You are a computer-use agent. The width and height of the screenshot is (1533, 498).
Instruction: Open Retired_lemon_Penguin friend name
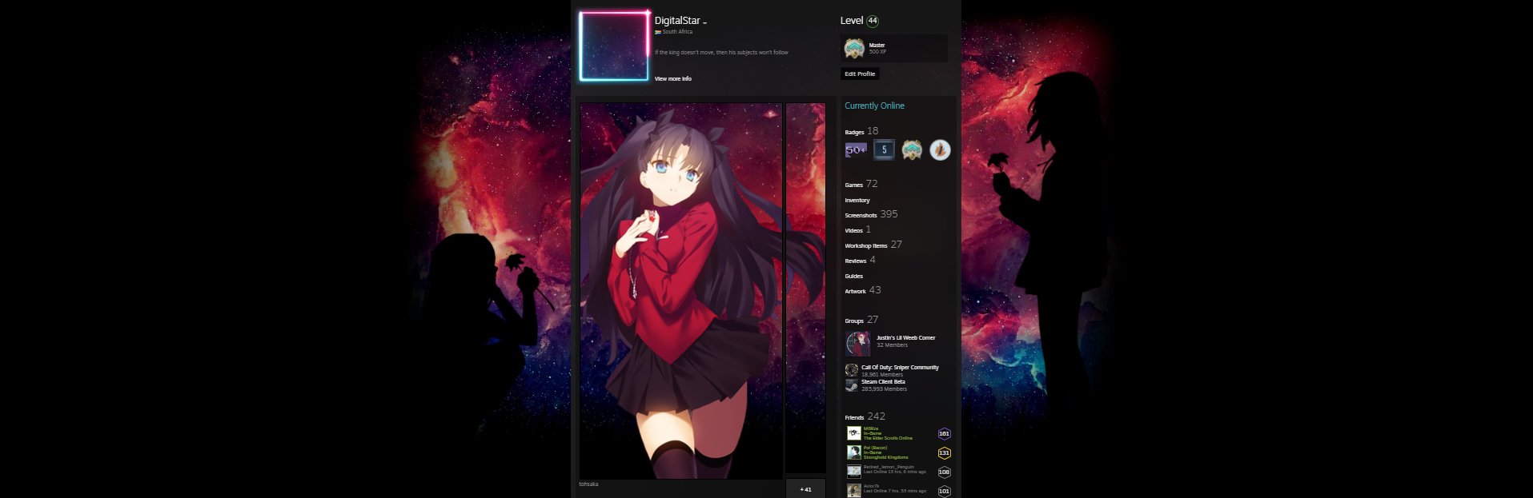[889, 467]
